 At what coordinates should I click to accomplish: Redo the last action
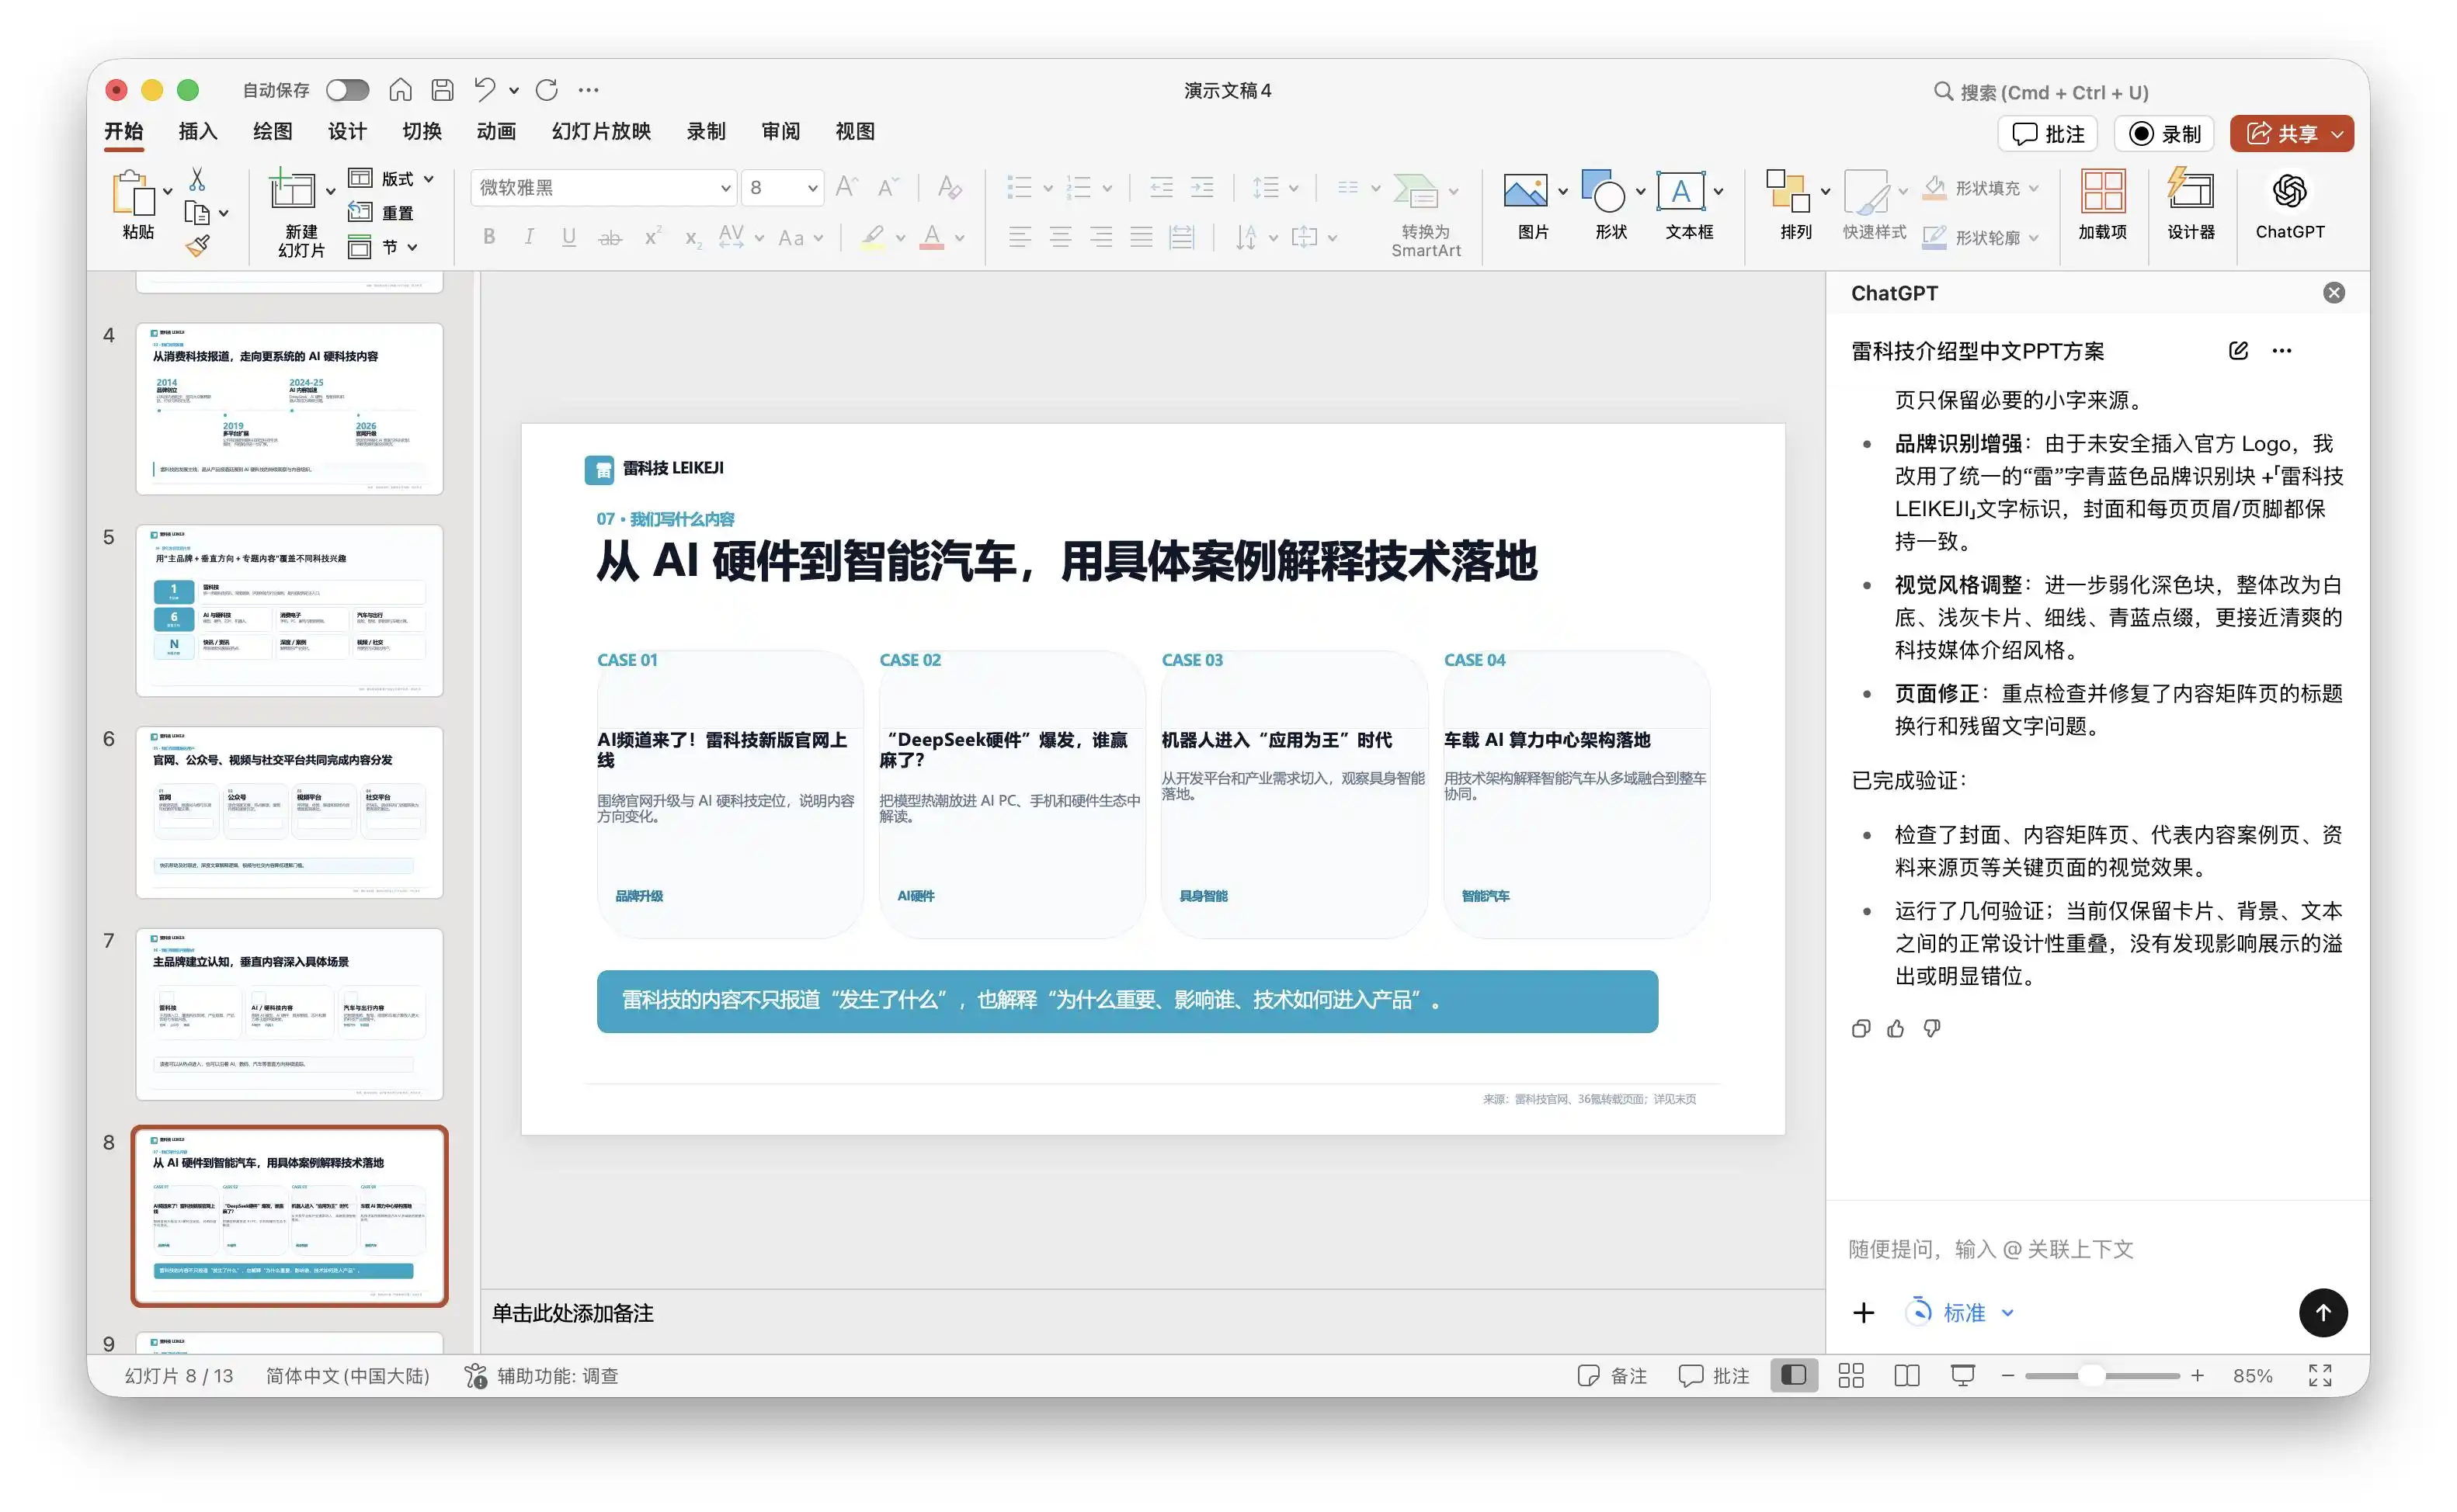[546, 90]
